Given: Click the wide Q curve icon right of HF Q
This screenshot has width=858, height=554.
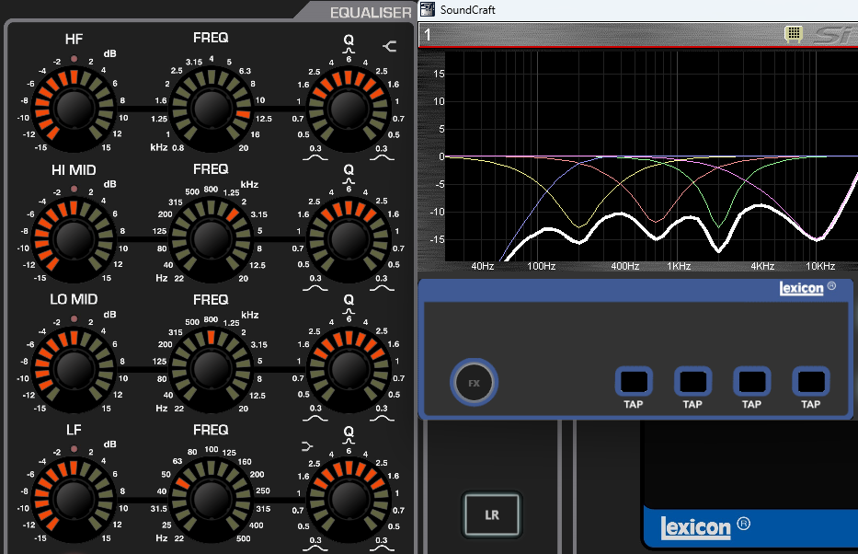Looking at the screenshot, I should [382, 157].
